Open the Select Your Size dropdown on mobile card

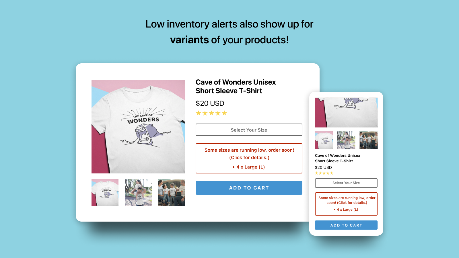tap(346, 183)
